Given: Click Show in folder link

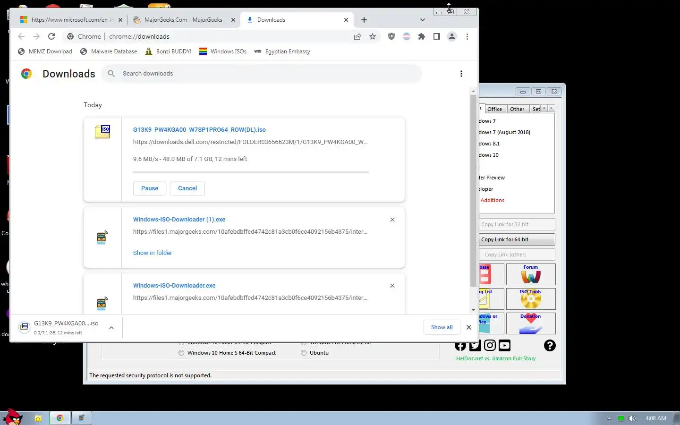Looking at the screenshot, I should point(153,253).
